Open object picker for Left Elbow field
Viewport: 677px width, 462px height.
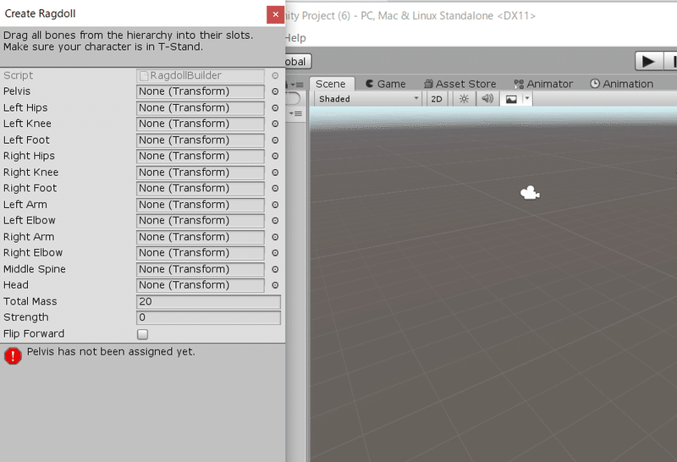tap(275, 221)
